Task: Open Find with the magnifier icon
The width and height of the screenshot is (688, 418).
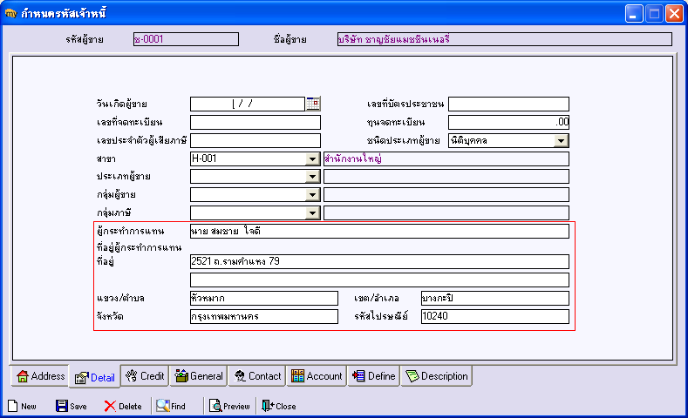Action: coord(163,406)
